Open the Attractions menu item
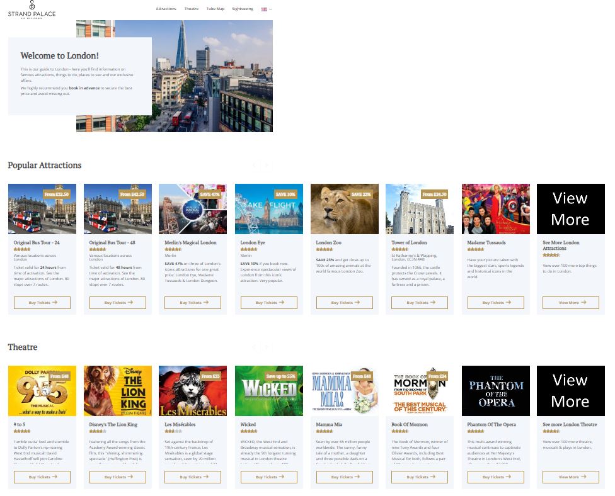Screen dimensions: 615x496 pos(166,9)
